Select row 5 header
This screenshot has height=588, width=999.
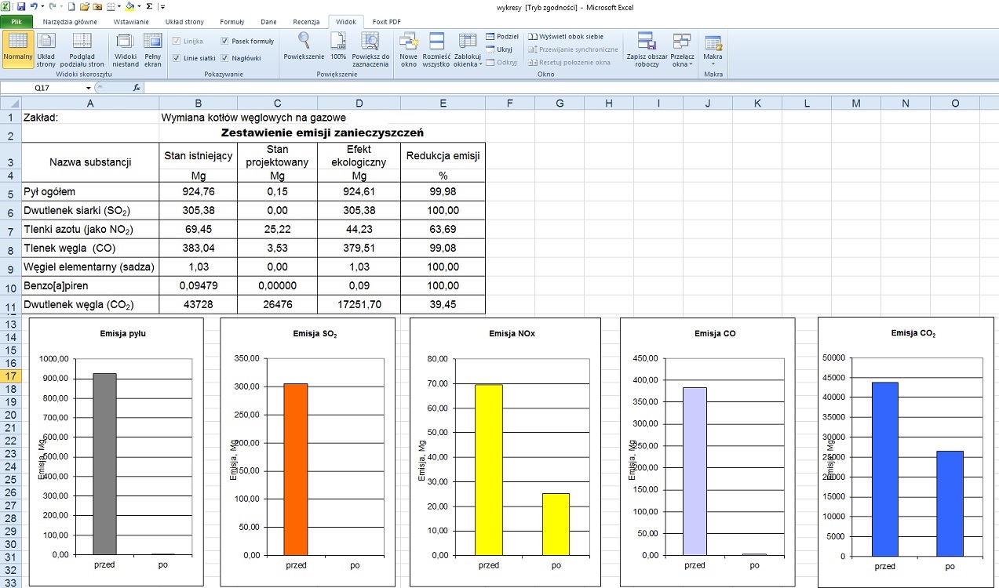(11, 192)
